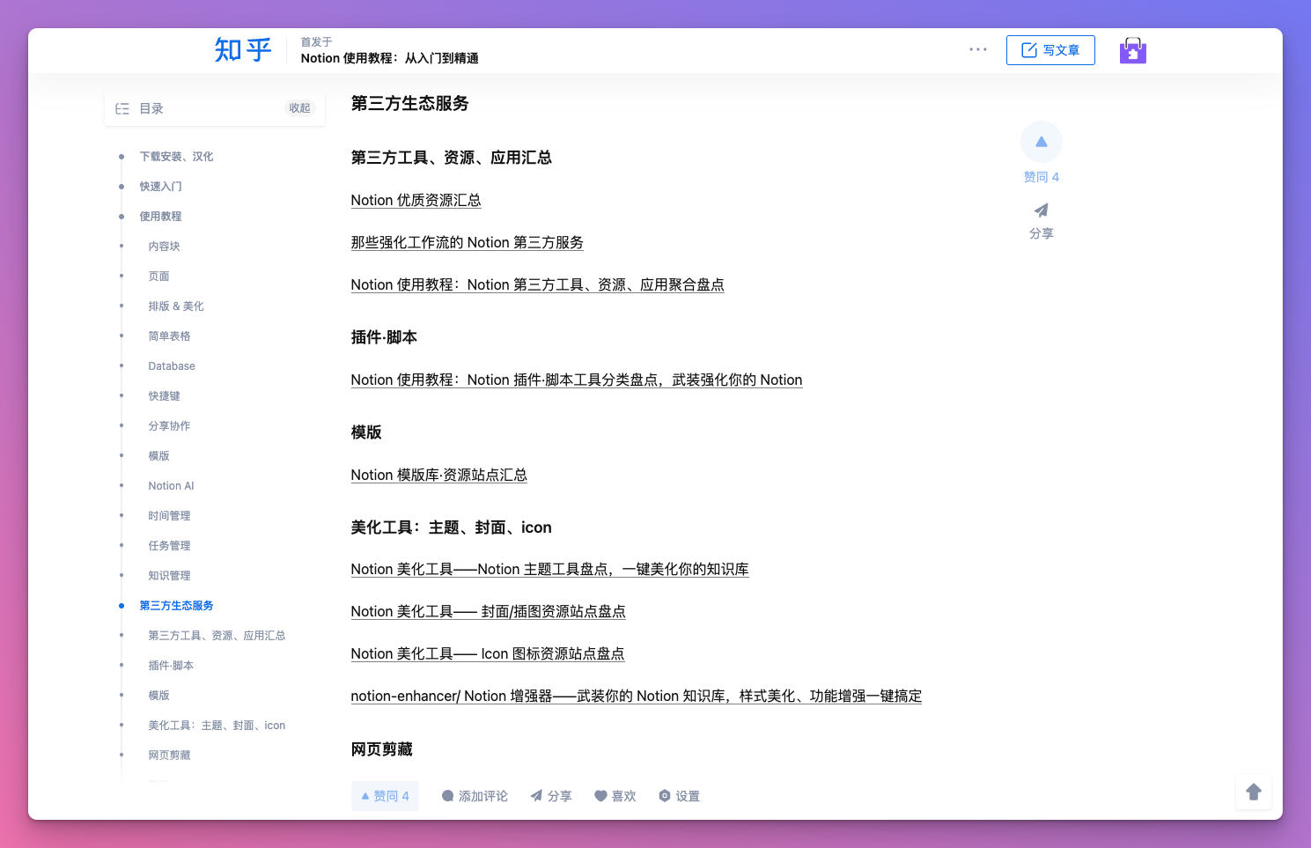
Task: Select Notion AI in the table of contents
Action: coord(171,485)
